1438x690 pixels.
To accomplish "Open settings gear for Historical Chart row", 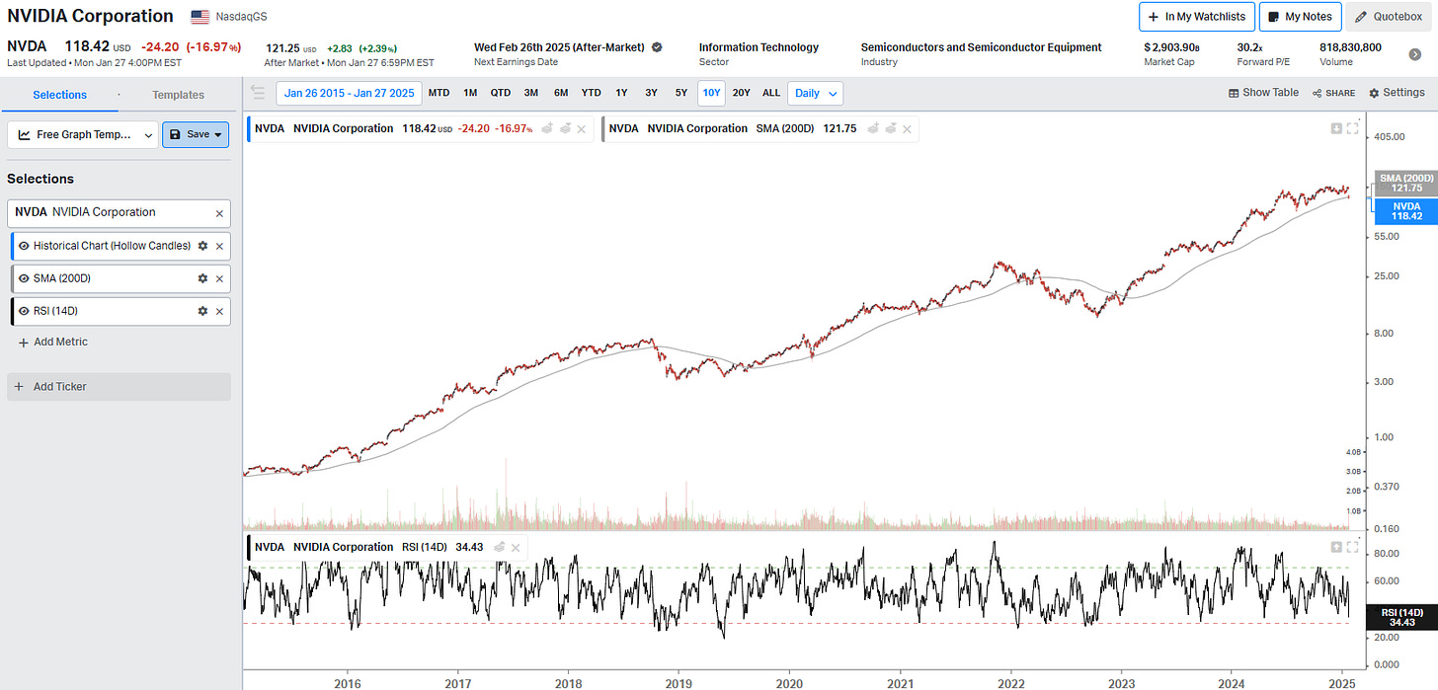I will (202, 246).
